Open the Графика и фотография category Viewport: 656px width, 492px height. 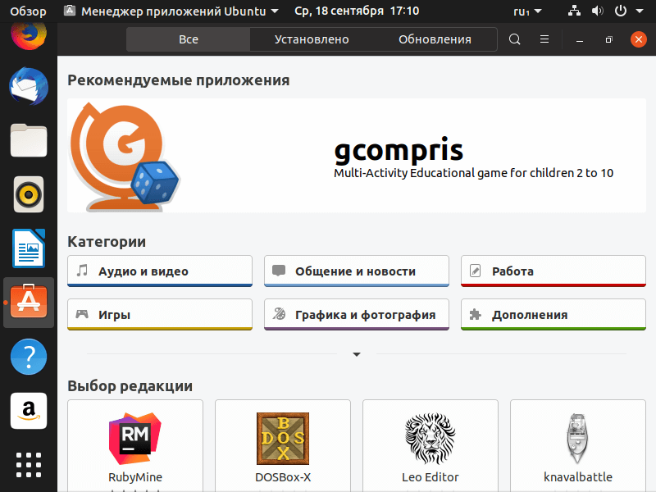(357, 315)
